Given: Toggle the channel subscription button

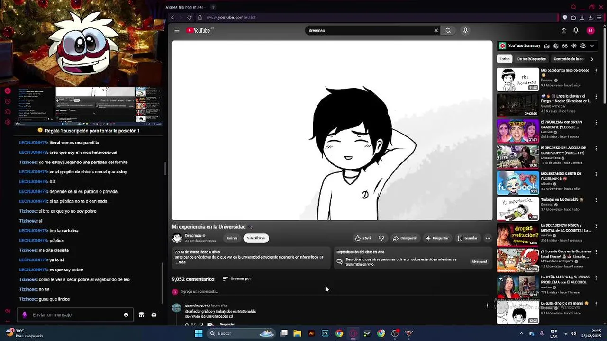Looking at the screenshot, I should pyautogui.click(x=256, y=238).
